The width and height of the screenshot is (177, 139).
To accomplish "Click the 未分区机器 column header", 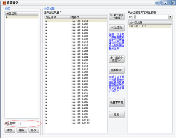I will click(150, 23).
